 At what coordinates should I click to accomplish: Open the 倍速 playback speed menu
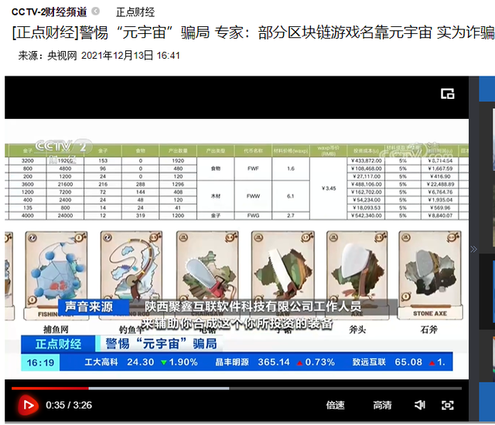point(336,405)
